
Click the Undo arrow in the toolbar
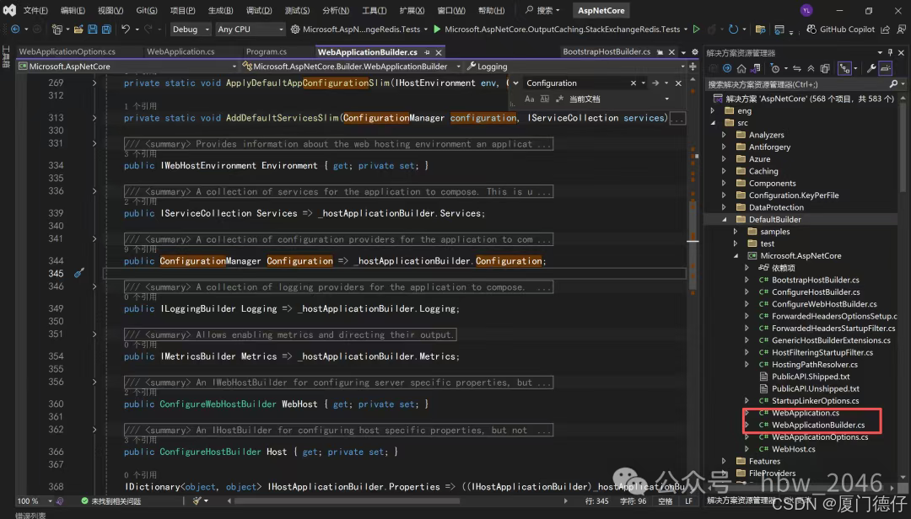click(x=125, y=29)
